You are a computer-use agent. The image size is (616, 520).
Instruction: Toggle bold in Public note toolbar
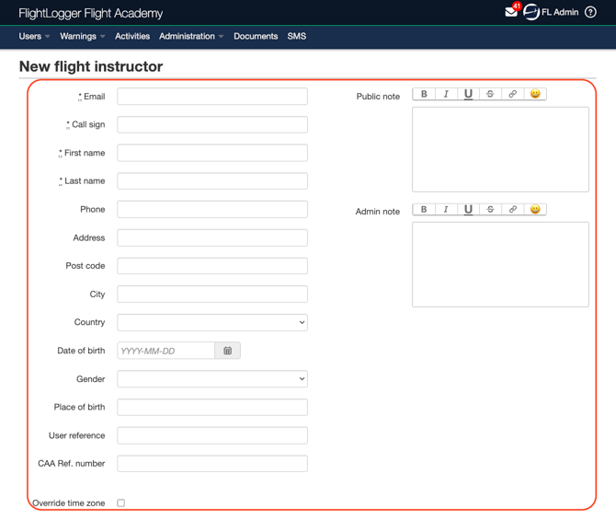424,94
